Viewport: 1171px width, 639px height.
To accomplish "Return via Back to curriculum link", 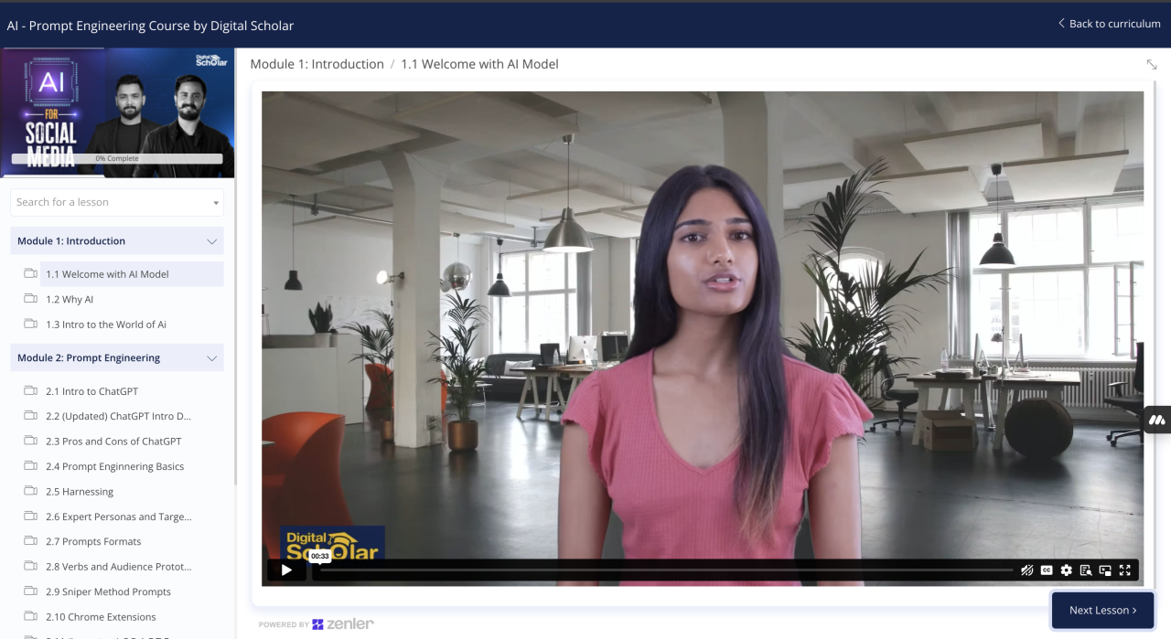I will click(x=1109, y=24).
